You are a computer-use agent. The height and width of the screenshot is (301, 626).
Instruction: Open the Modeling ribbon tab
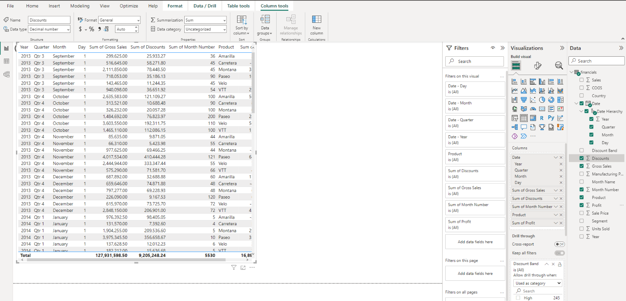click(80, 6)
